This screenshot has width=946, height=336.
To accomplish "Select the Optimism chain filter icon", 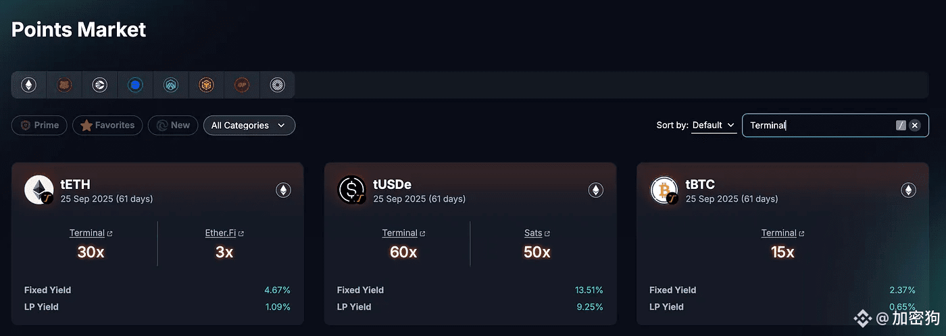I will point(241,85).
